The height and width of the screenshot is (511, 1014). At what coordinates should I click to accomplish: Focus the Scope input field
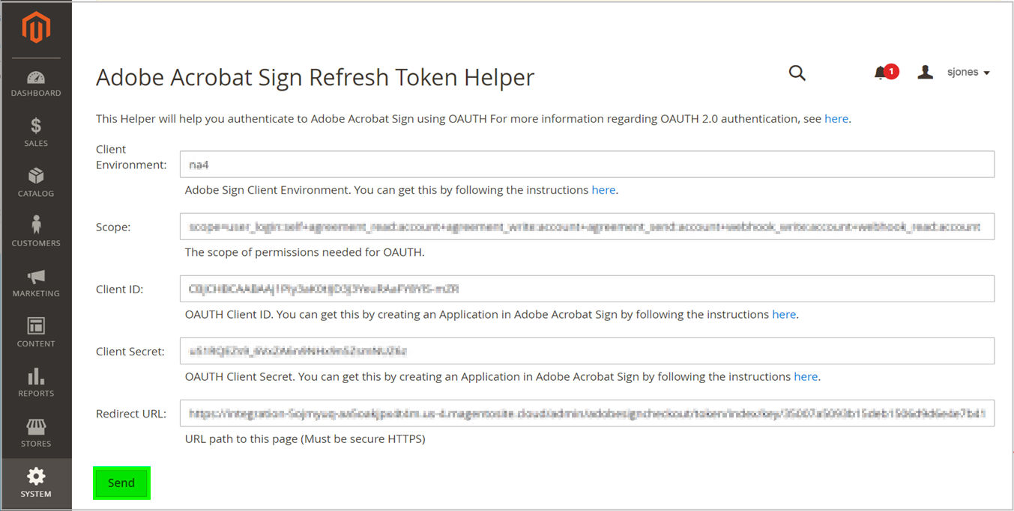[587, 227]
